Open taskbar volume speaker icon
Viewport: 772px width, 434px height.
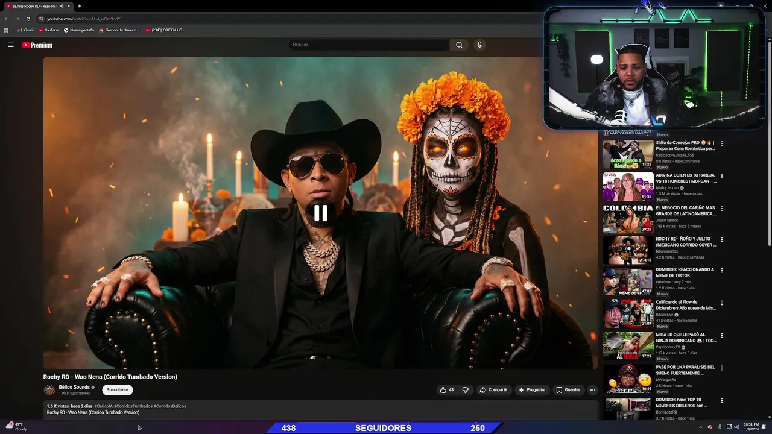point(736,427)
